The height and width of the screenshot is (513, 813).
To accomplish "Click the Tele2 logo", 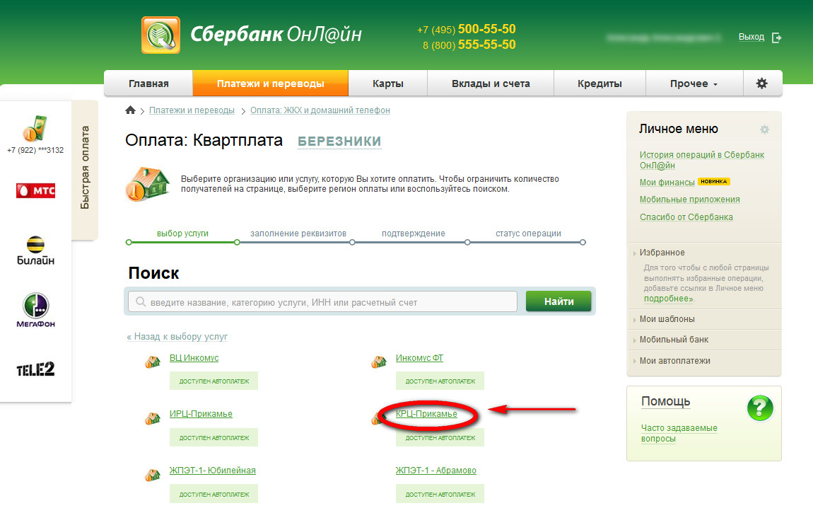I will (x=35, y=369).
